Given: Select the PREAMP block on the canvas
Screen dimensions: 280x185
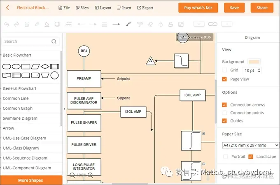Looking at the screenshot, I should pos(84,79).
